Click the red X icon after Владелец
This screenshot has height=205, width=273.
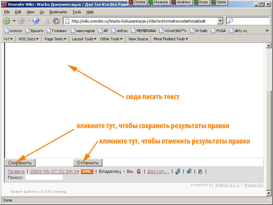[139, 172]
